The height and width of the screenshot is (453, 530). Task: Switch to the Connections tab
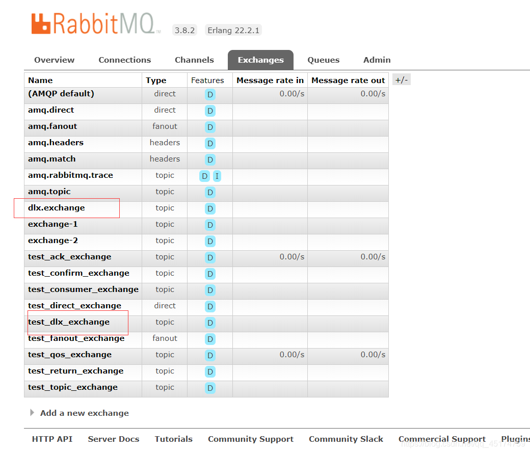125,60
